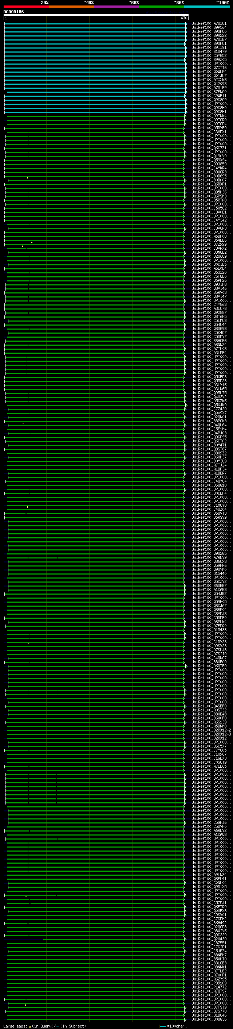Open hit UniRef100_Q28689
The width and height of the screenshot is (233, 1029).
[x=209, y=257]
